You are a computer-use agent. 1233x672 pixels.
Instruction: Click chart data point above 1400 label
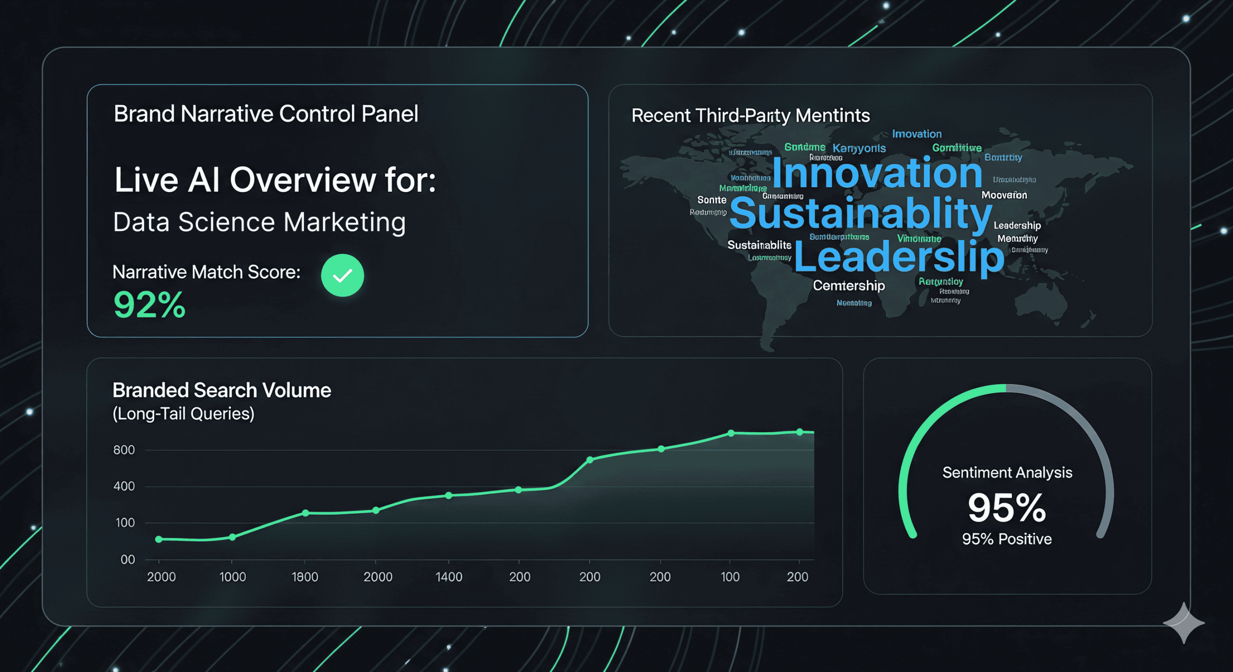point(449,496)
